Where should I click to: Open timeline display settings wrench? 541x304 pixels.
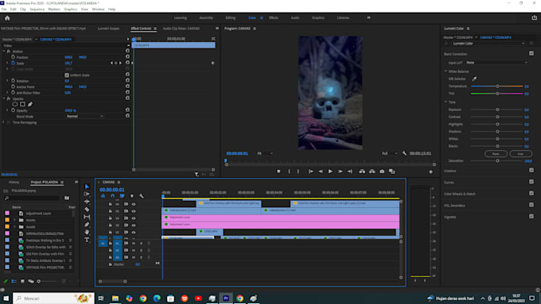(x=142, y=196)
